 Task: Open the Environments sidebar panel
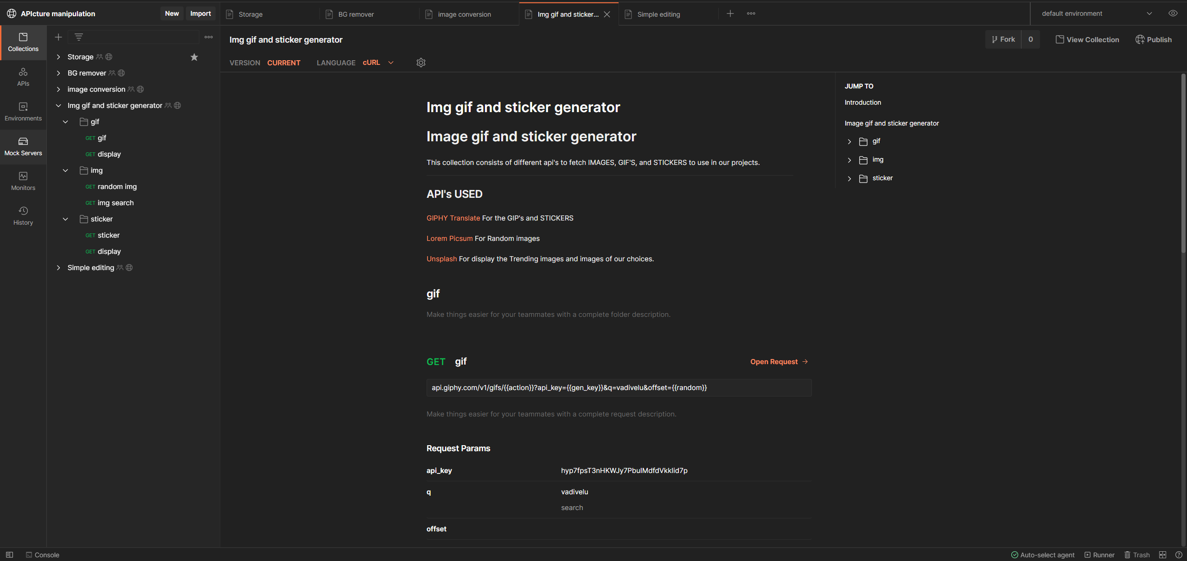(x=23, y=111)
